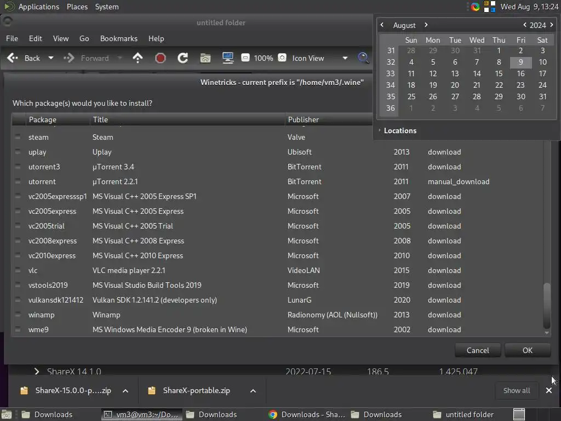Check the wme9 package checkbox
Image resolution: width=561 pixels, height=421 pixels.
(18, 329)
